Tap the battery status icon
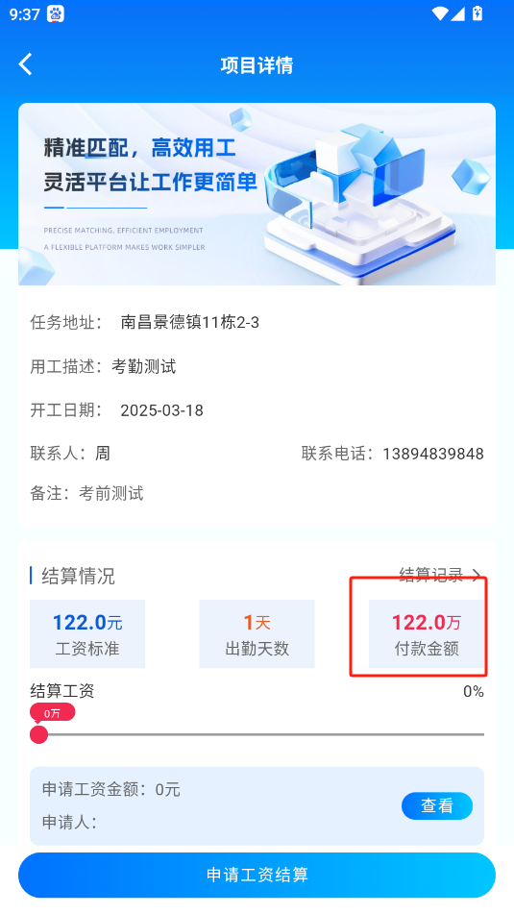 (477, 13)
